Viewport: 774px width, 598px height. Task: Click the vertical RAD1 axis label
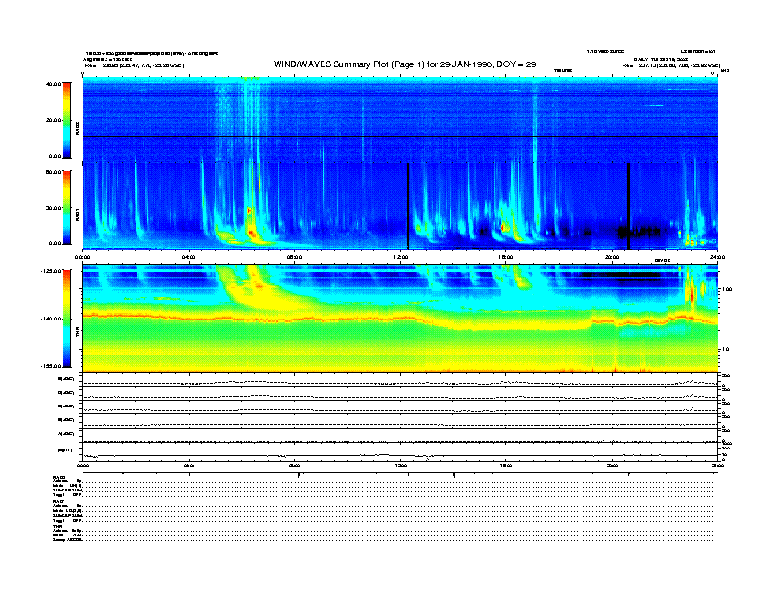(77, 214)
